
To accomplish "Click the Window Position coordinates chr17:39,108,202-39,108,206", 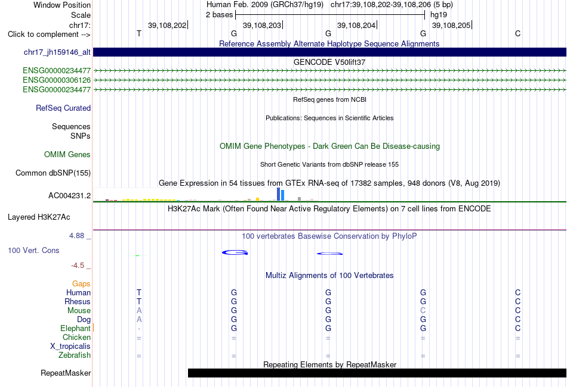I will pyautogui.click(x=381, y=5).
